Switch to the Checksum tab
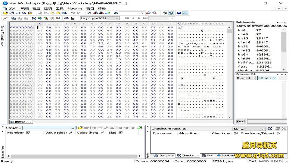Image resolution: width=289 pixels, height=163 pixels. point(188,155)
